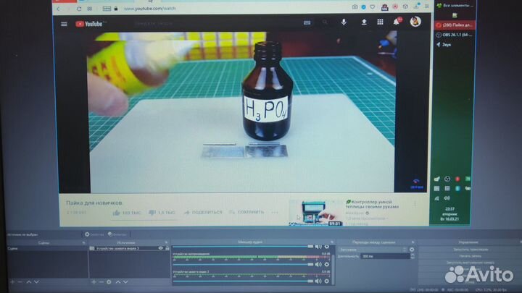Start YouTube voice search with microphone
522x293 pixels.
coord(344,22)
